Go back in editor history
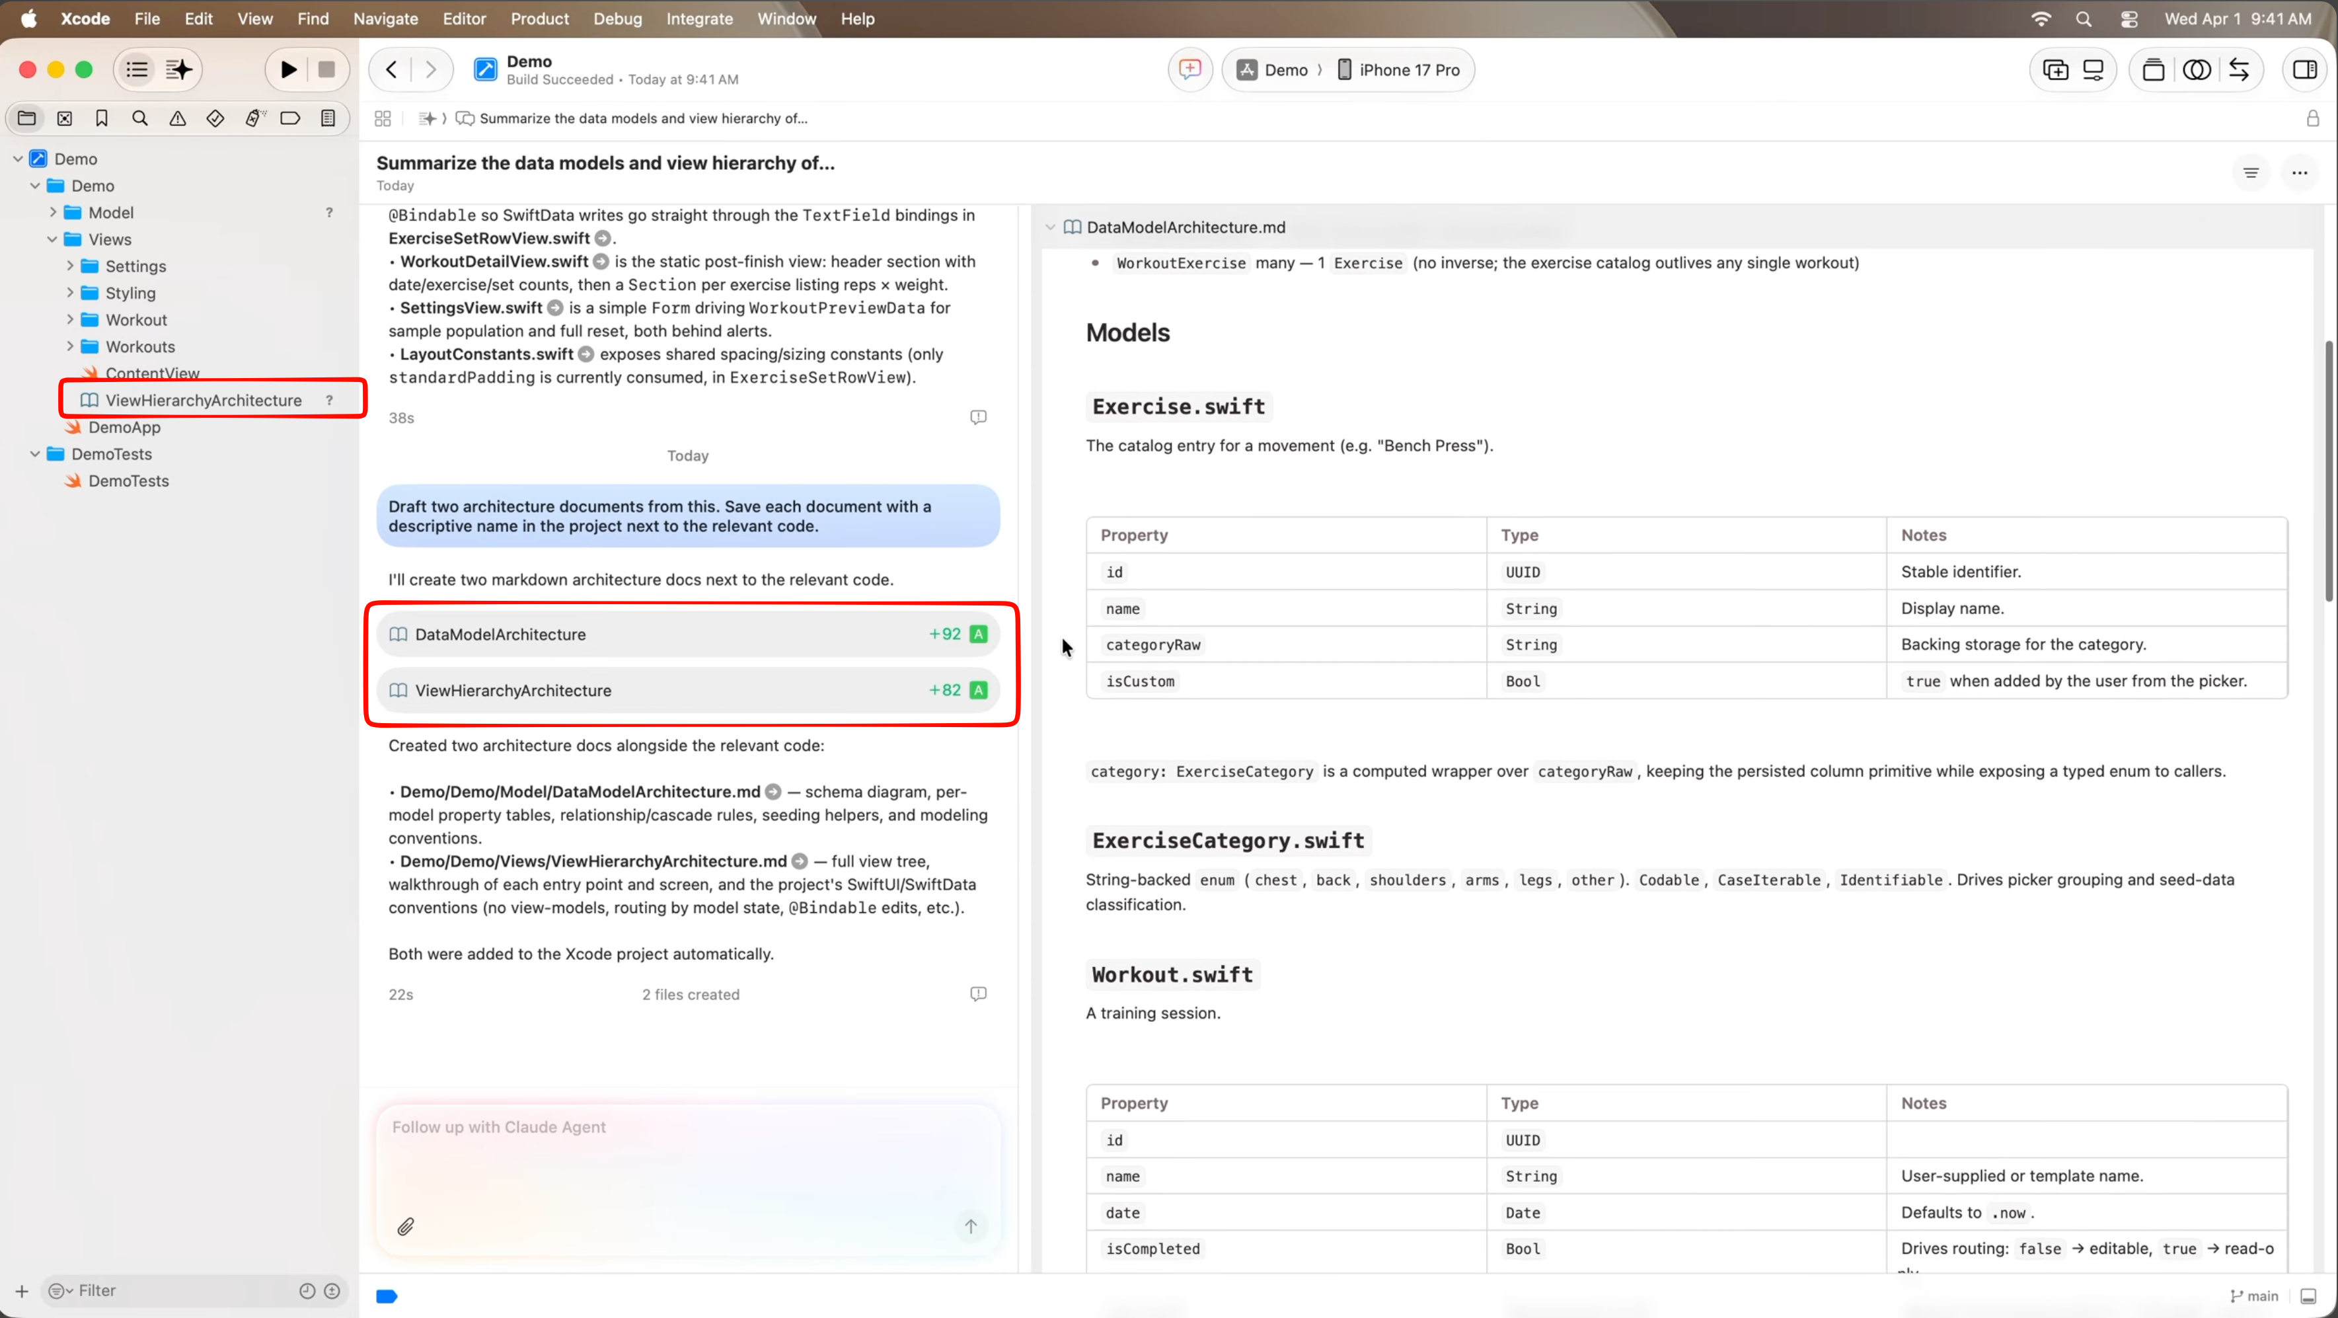The height and width of the screenshot is (1318, 2338). coord(391,70)
